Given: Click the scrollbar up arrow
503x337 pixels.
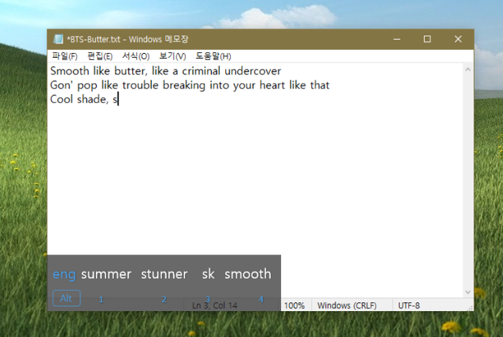Looking at the screenshot, I should [x=468, y=69].
